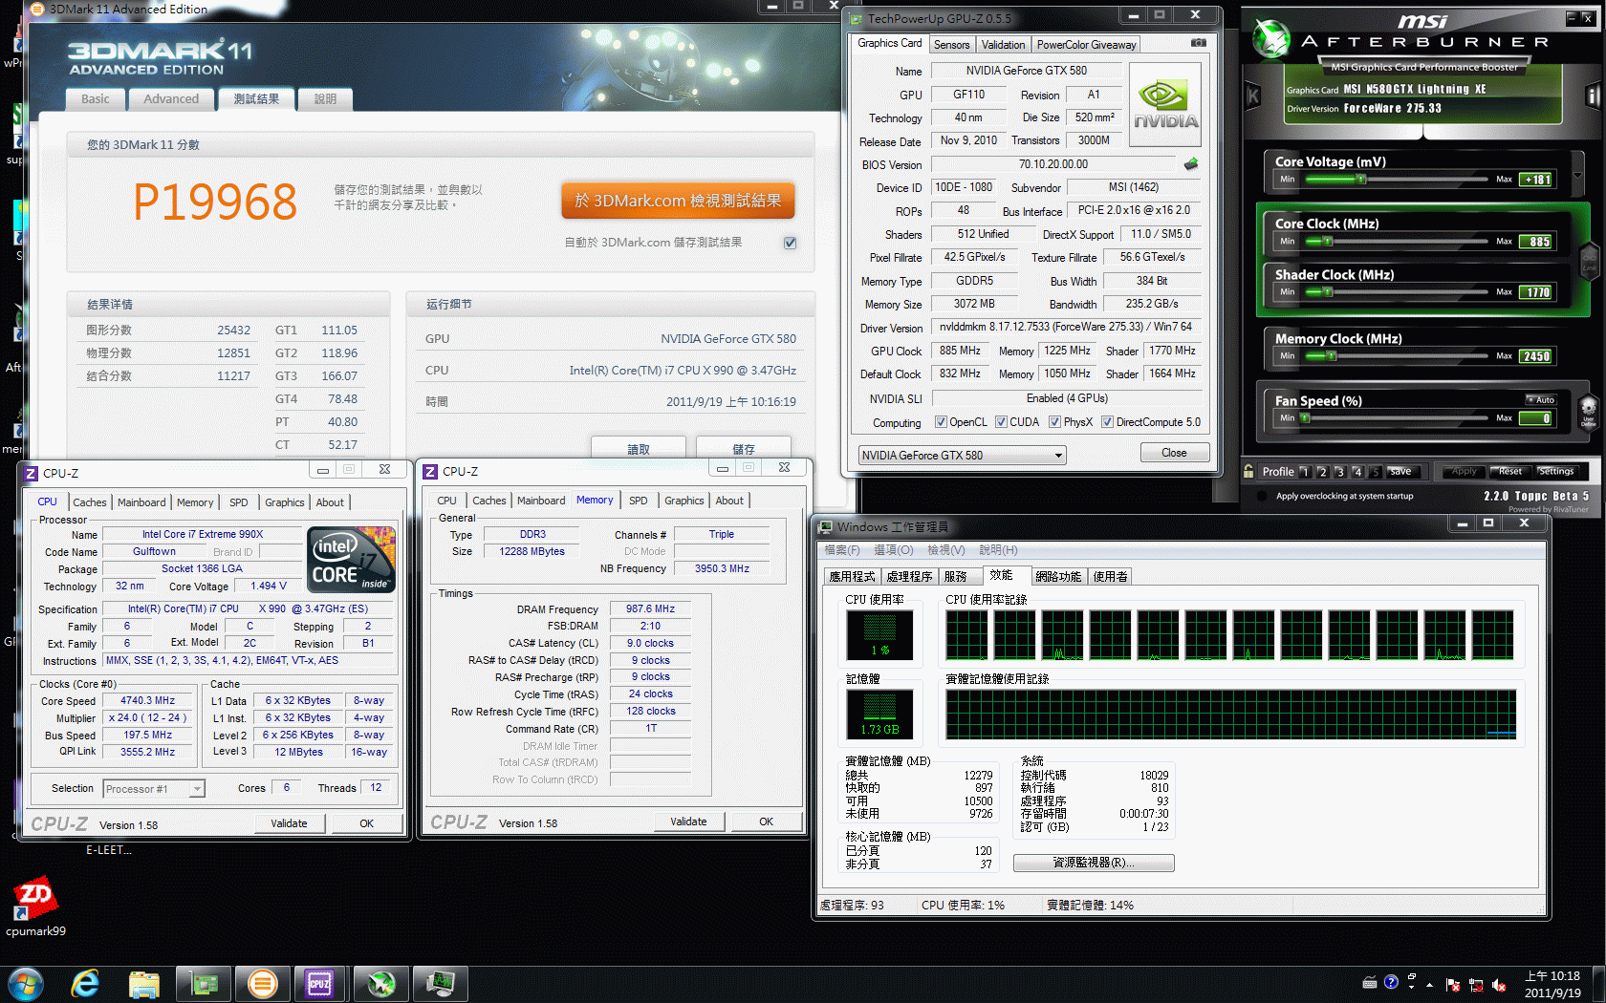Toggle auto-save results to 3DMark.com checkbox
Image resolution: width=1606 pixels, height=1003 pixels.
coord(790,243)
